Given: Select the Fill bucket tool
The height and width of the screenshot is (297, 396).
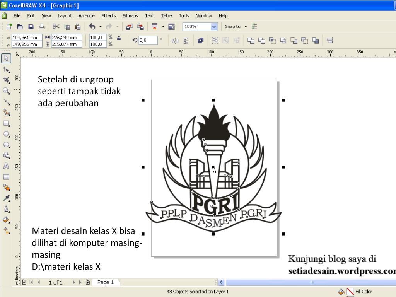Looking at the screenshot, I should pyautogui.click(x=6, y=220).
